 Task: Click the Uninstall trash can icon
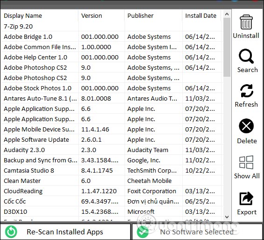click(246, 22)
